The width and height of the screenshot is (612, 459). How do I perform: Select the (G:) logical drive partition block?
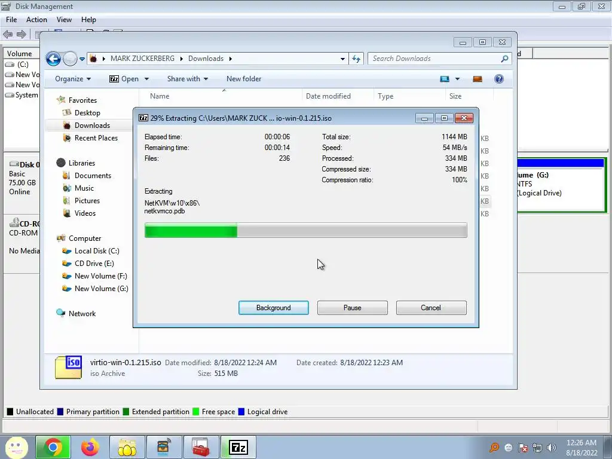pyautogui.click(x=561, y=185)
